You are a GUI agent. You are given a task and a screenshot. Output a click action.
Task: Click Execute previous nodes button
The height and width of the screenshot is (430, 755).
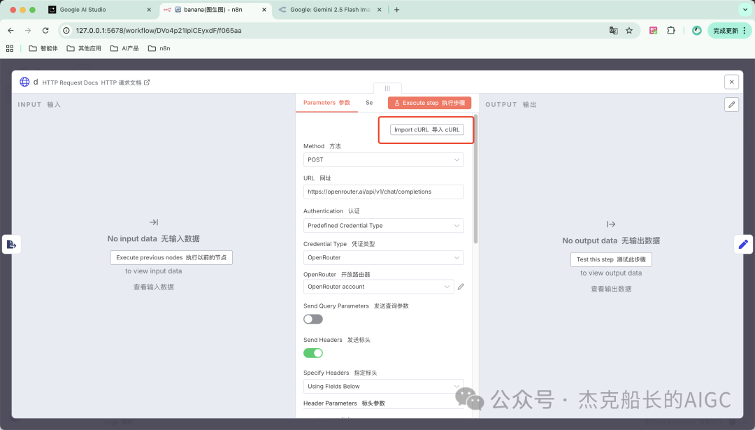tap(171, 257)
